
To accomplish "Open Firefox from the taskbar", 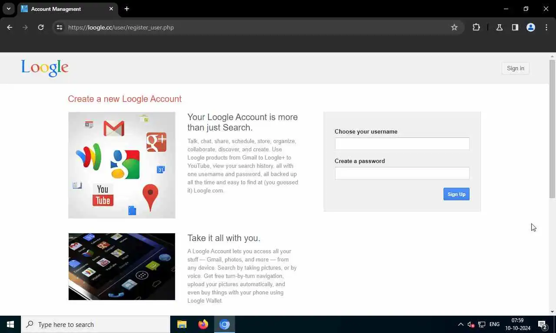I will coord(203,324).
